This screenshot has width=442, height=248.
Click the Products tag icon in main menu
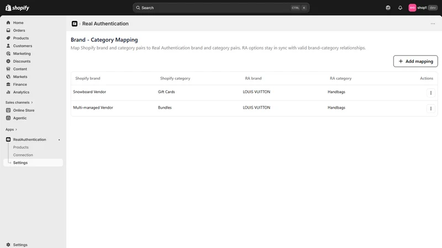tap(8, 38)
